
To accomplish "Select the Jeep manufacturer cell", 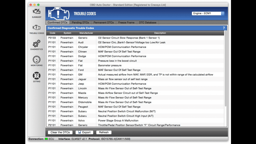I will click(81, 84).
